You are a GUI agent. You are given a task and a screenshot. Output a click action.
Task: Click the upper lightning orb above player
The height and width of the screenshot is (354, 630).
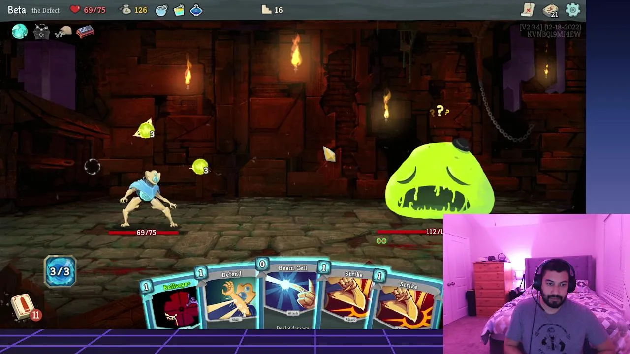[146, 130]
